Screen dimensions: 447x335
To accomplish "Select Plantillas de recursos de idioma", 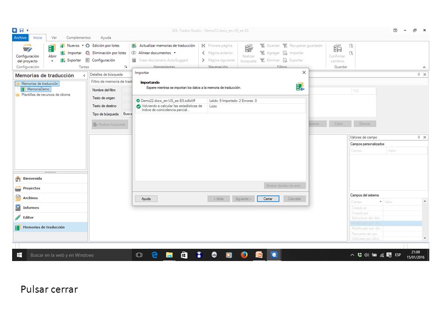I will point(43,94).
